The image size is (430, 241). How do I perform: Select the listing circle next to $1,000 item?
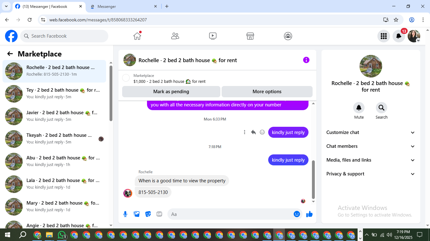pyautogui.click(x=126, y=78)
